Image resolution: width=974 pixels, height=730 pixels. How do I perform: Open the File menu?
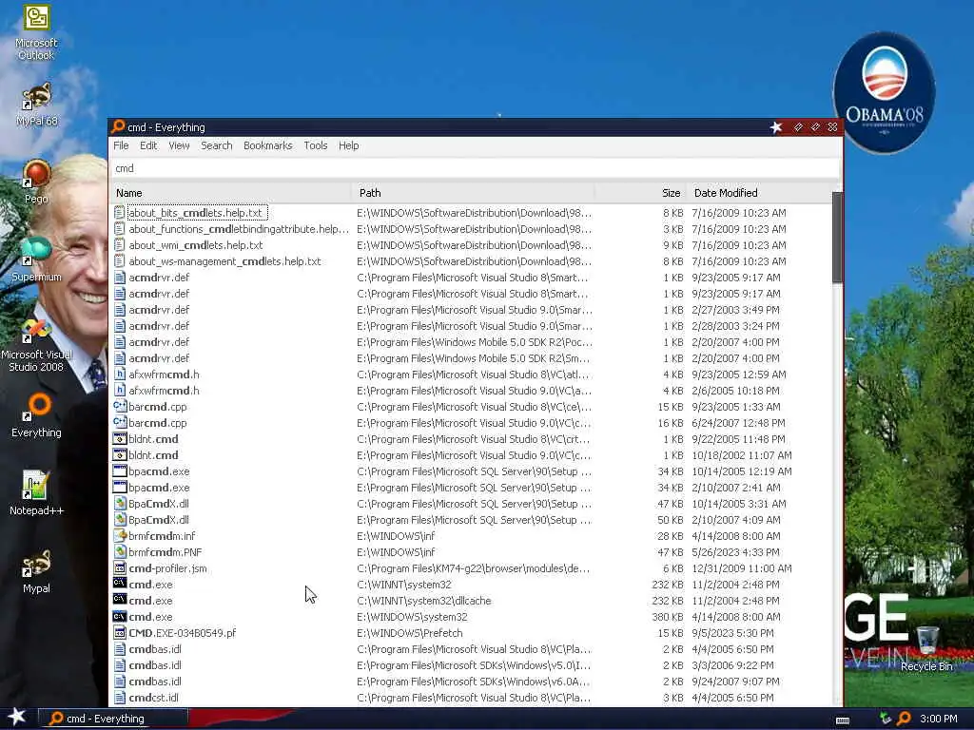(121, 145)
